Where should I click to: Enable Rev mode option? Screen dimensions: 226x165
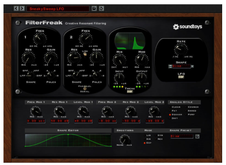coord(159,139)
